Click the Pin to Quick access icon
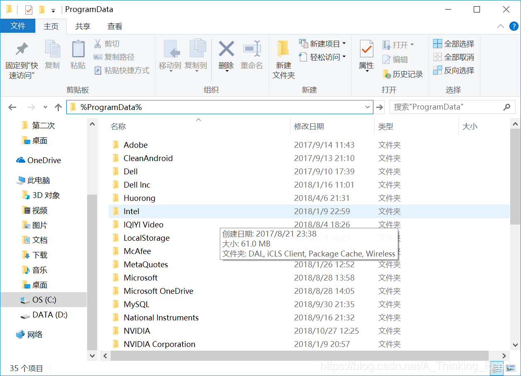521x376 pixels. pos(22,49)
